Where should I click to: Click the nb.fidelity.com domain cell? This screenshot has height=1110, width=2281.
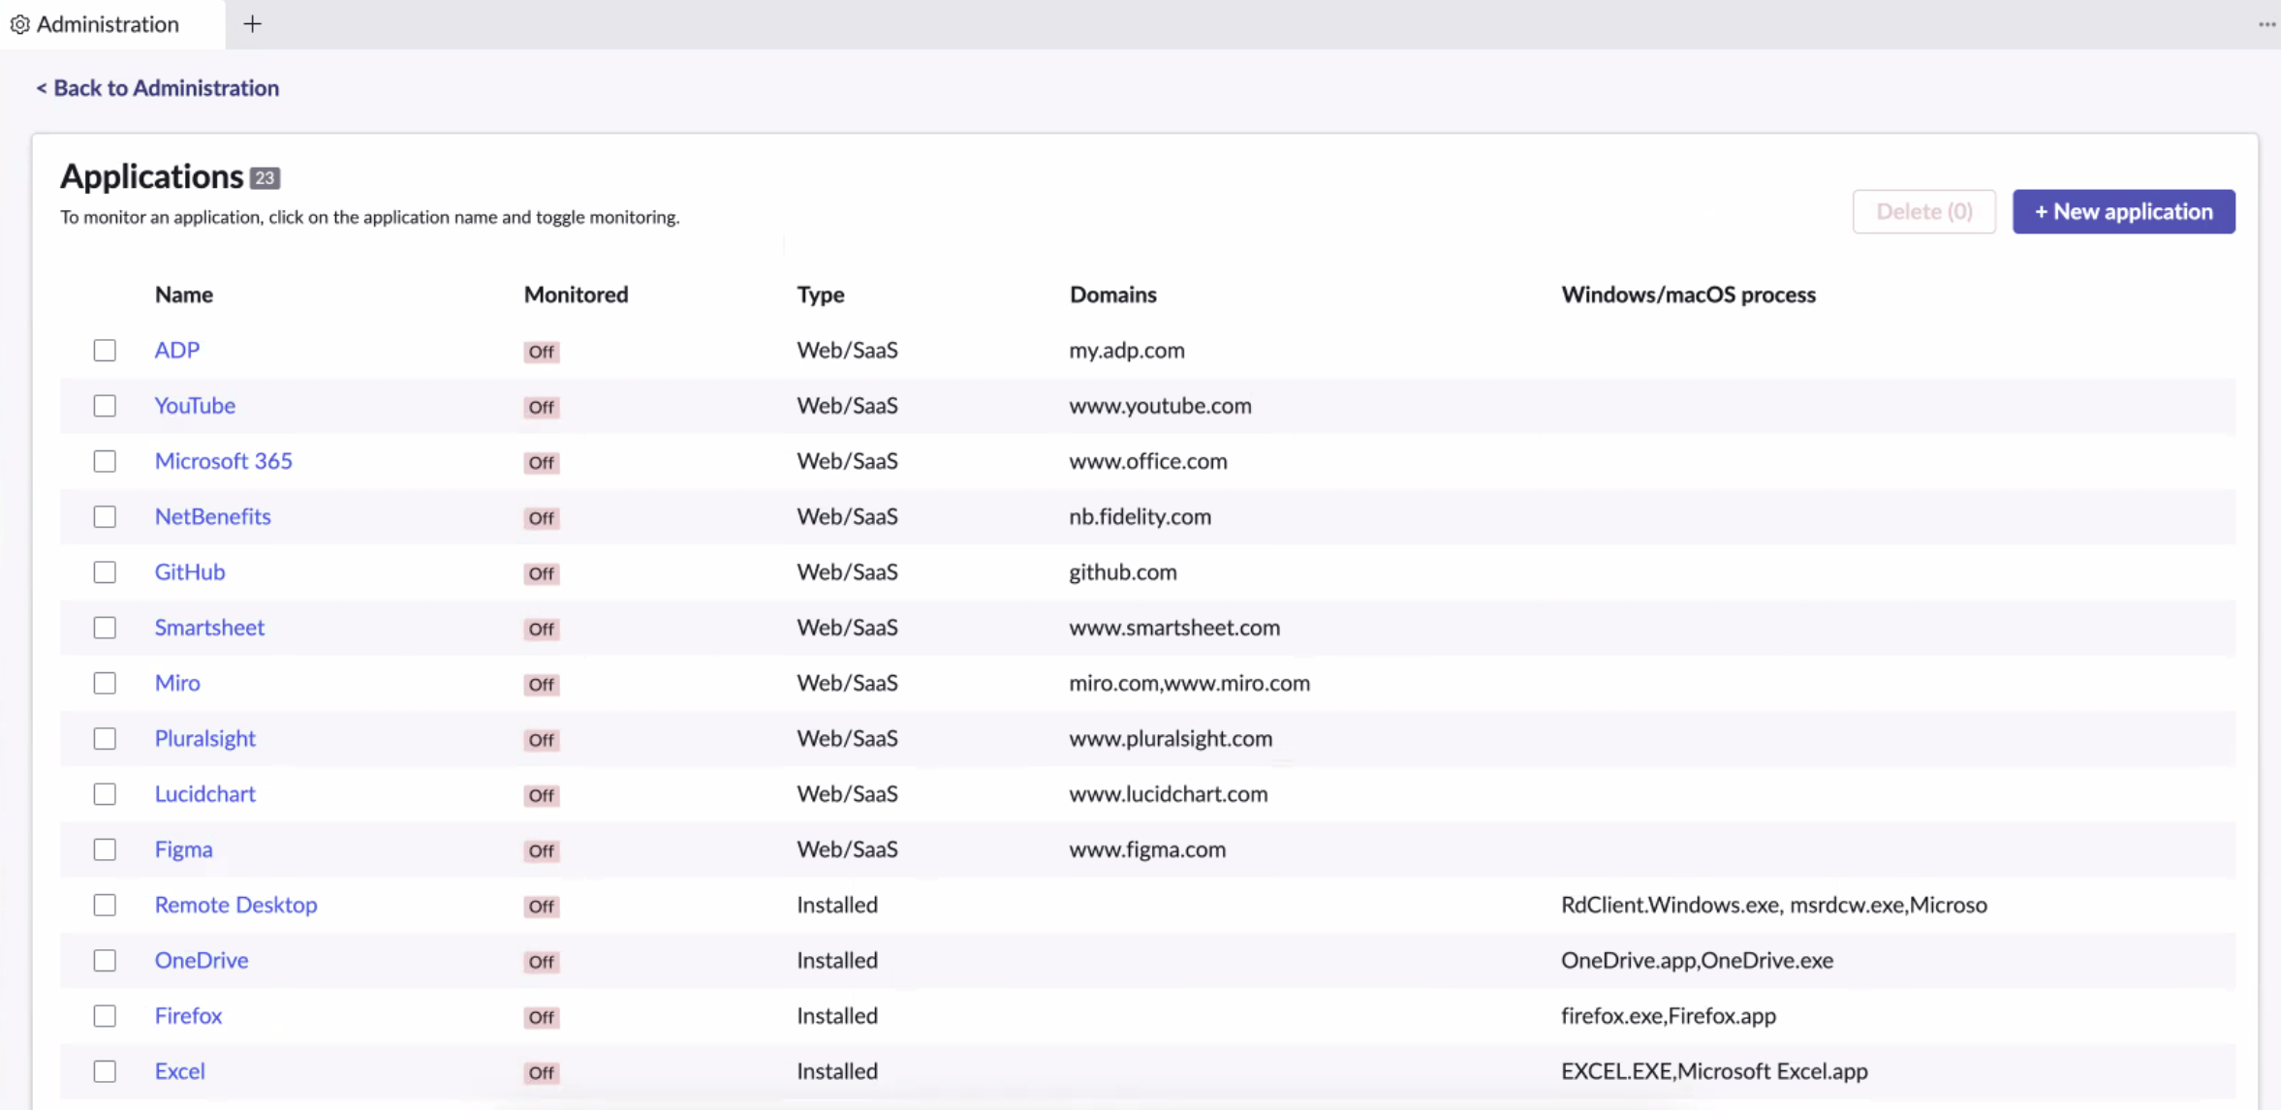1140,516
